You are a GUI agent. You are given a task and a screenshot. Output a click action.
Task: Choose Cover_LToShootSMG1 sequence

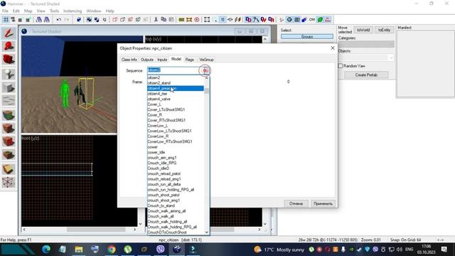pyautogui.click(x=176, y=110)
